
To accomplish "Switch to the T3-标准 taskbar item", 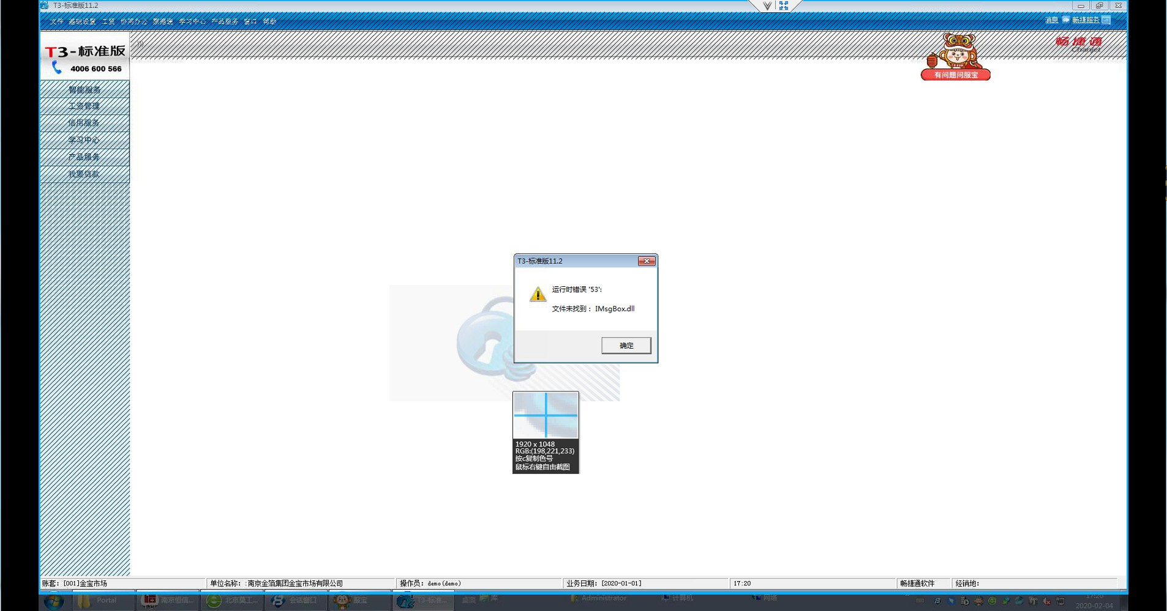I will click(424, 601).
